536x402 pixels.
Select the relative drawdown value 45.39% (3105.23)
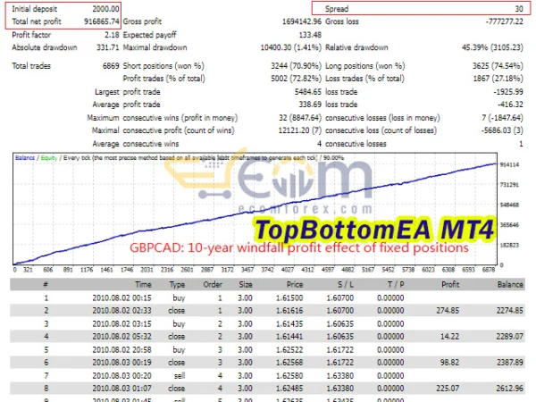pyautogui.click(x=492, y=47)
